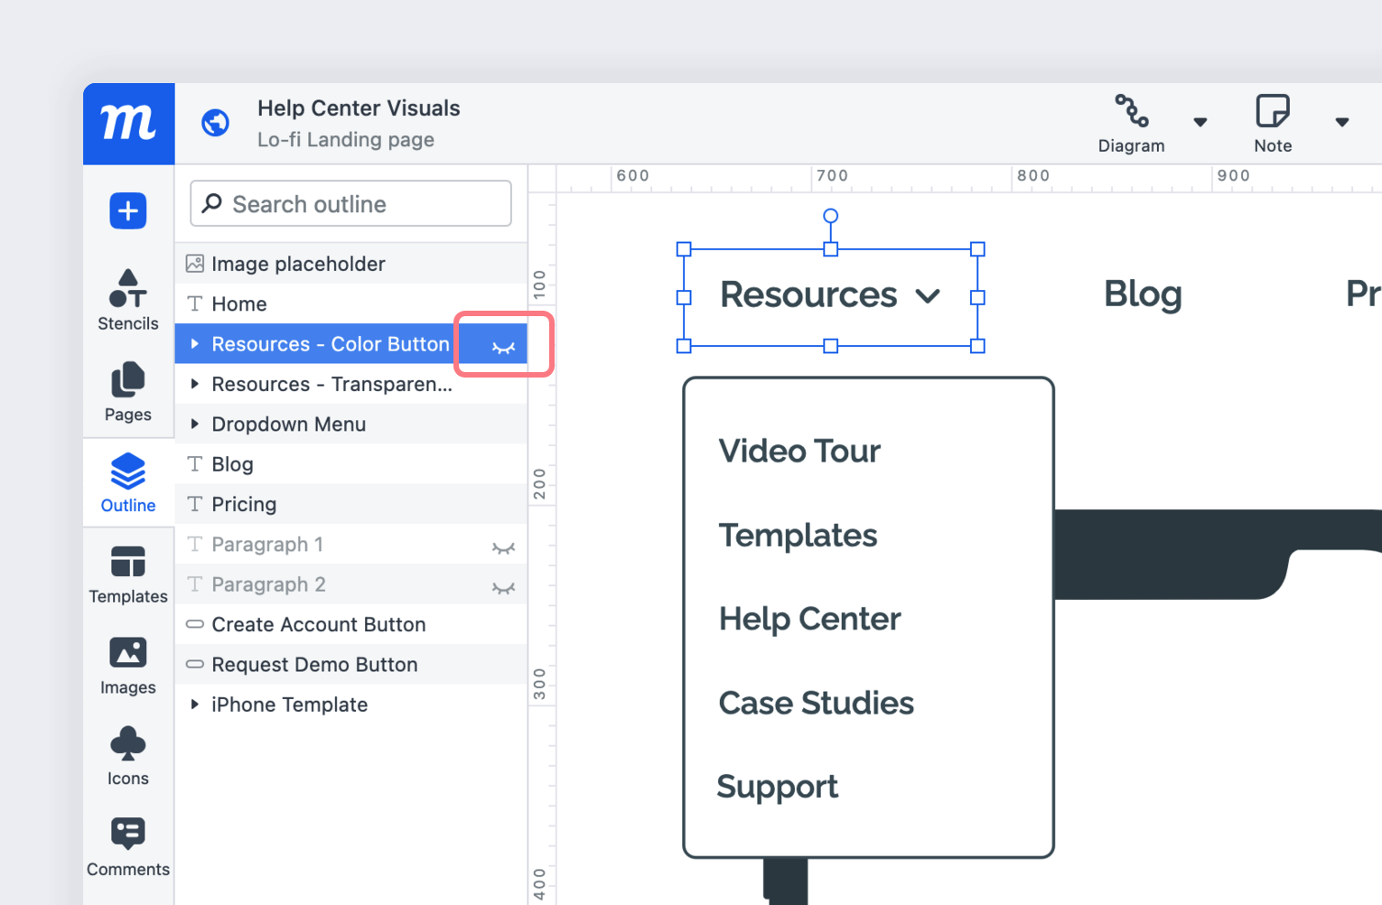
Task: Expand the iPhone Template group
Action: point(194,704)
